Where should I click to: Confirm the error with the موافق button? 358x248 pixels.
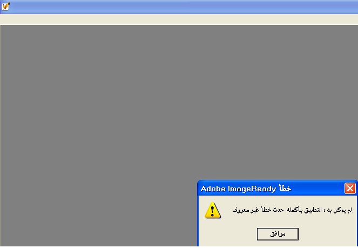[x=278, y=234]
